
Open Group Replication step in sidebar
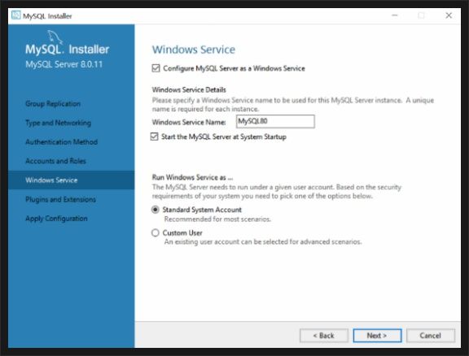[53, 104]
